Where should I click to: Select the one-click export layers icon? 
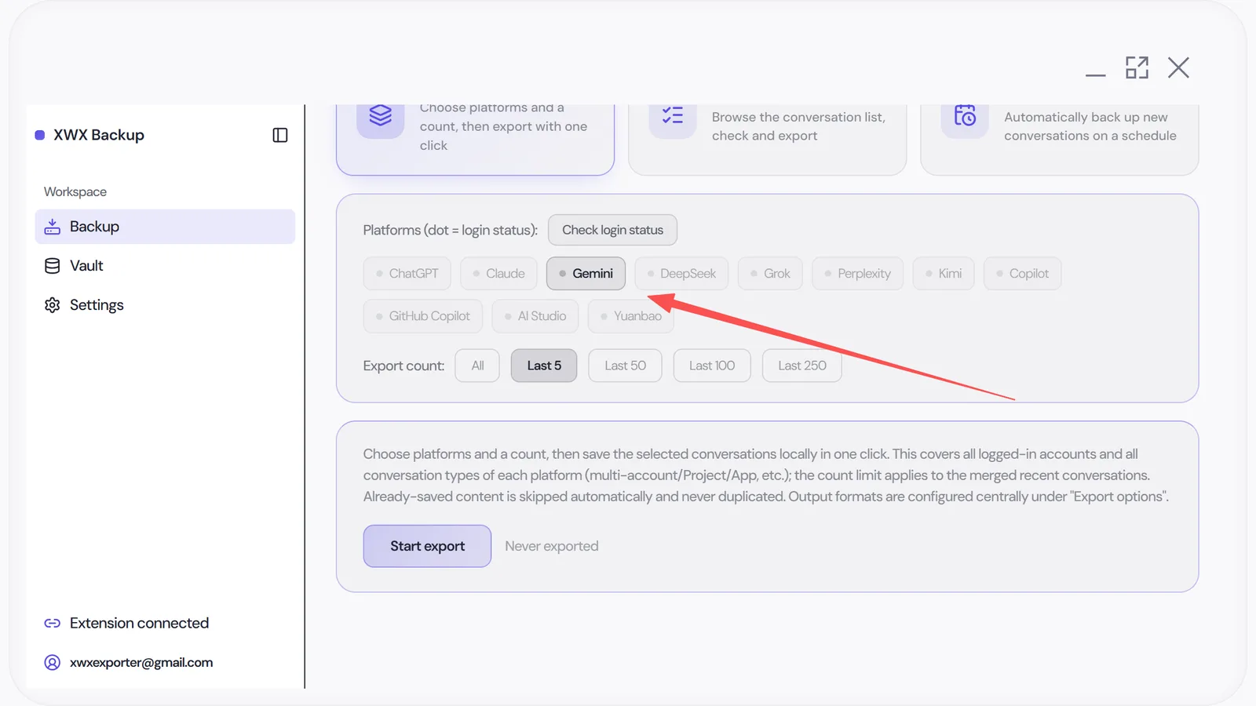(381, 115)
